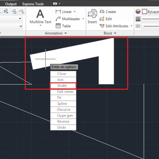Expand the Multileader dropdown arrow
159x159 pixels.
(x=83, y=19)
